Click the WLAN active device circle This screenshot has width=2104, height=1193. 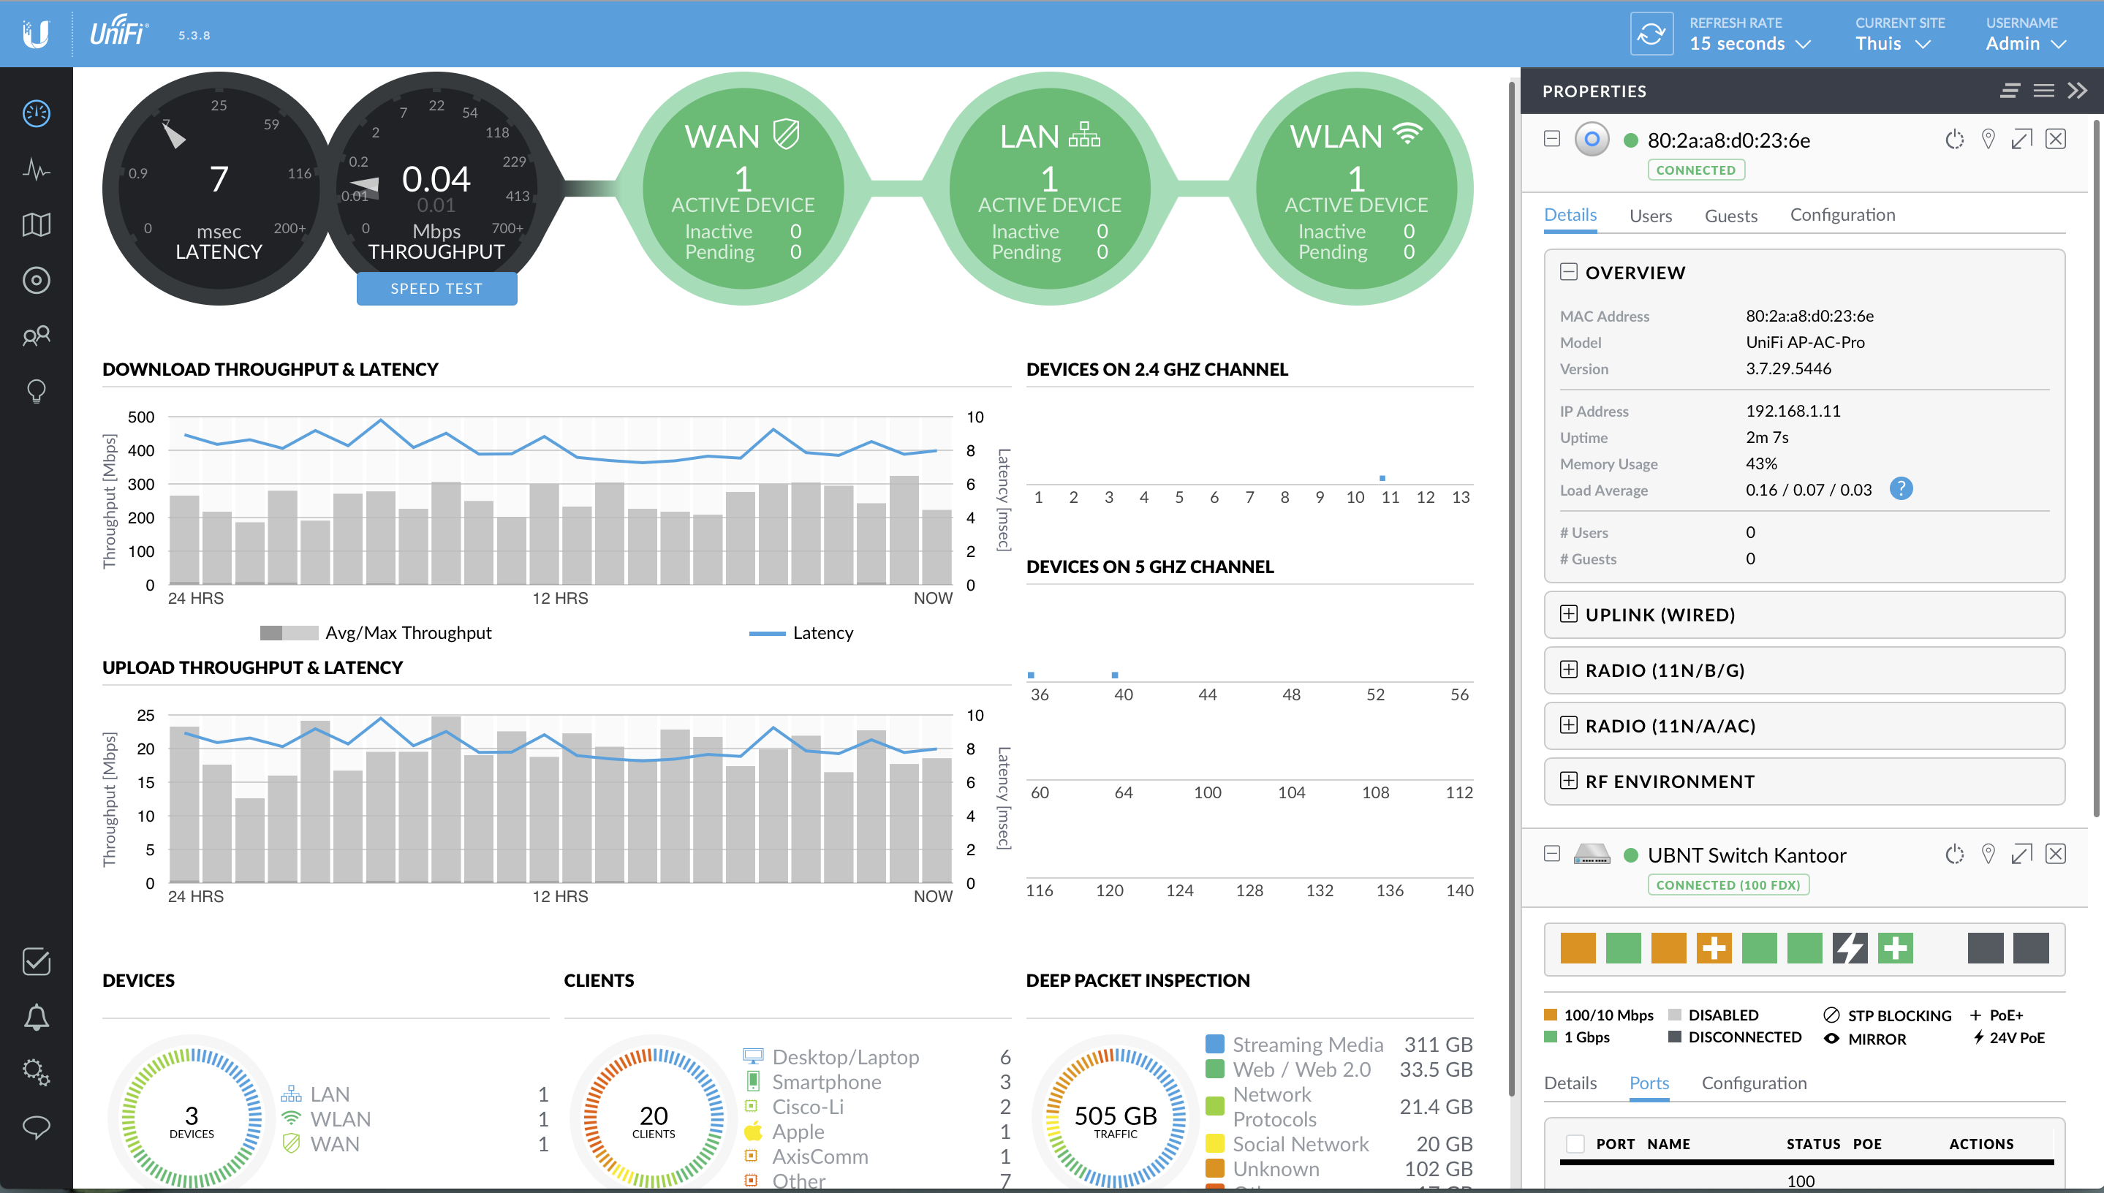(x=1356, y=189)
